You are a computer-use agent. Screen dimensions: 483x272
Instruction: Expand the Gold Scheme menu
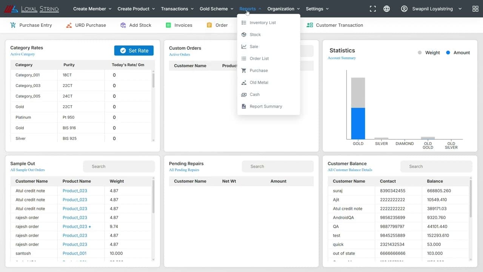click(216, 8)
